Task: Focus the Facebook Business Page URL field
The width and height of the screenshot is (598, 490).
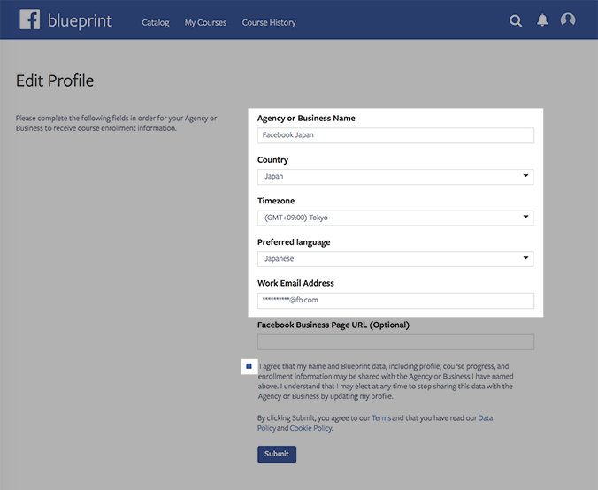Action: pos(395,342)
